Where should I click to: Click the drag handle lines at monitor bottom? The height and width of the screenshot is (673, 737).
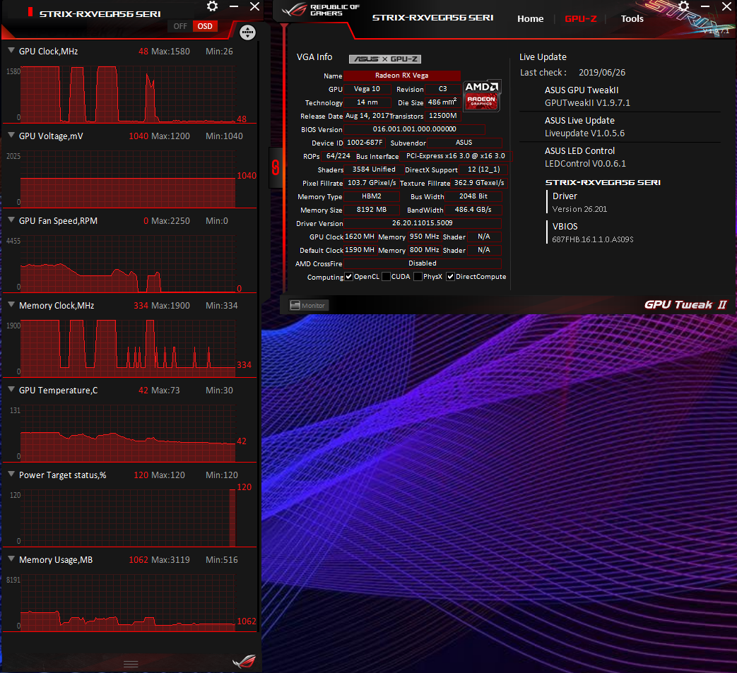click(x=131, y=664)
